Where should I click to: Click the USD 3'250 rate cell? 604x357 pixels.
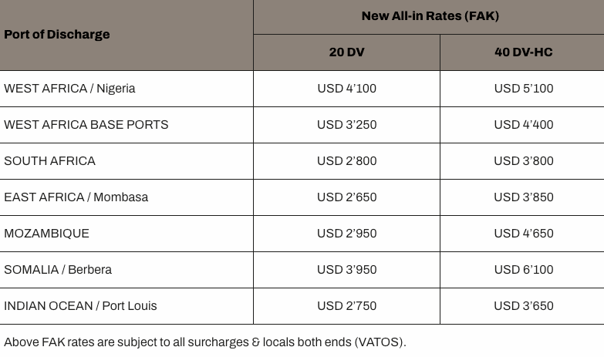pyautogui.click(x=346, y=125)
